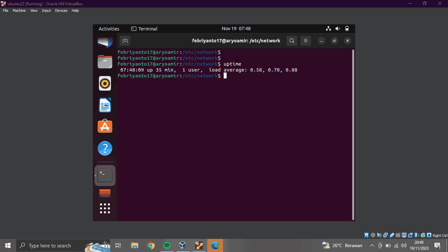The image size is (448, 252).
Task: Open Task View on the Windows taskbar
Action: [x=118, y=245]
